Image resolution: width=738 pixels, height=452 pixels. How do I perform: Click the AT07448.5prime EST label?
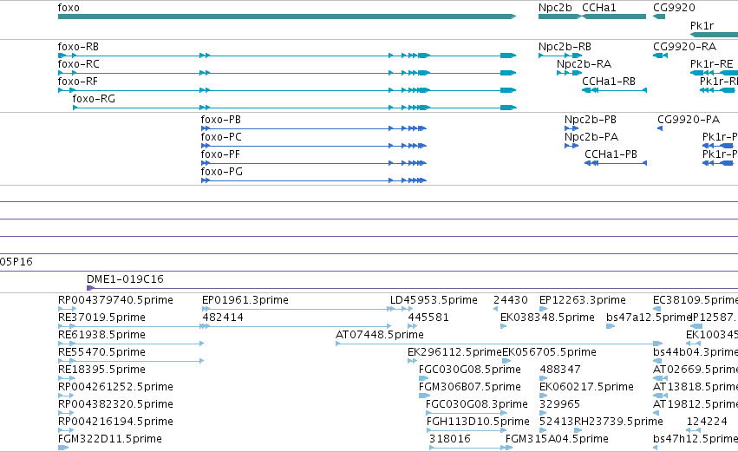coord(379,335)
